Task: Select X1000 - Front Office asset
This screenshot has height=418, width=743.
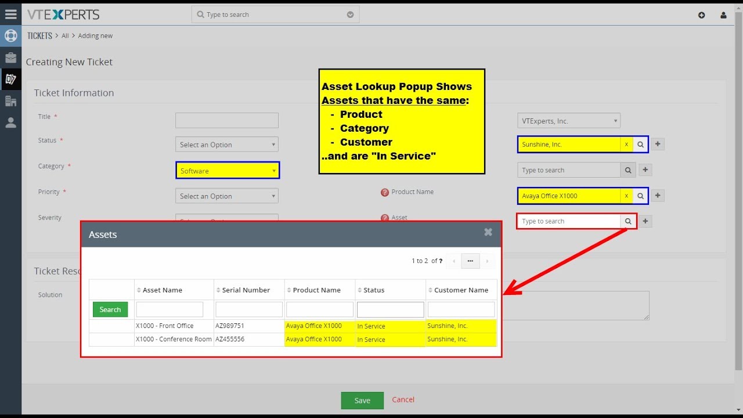Action: point(165,326)
